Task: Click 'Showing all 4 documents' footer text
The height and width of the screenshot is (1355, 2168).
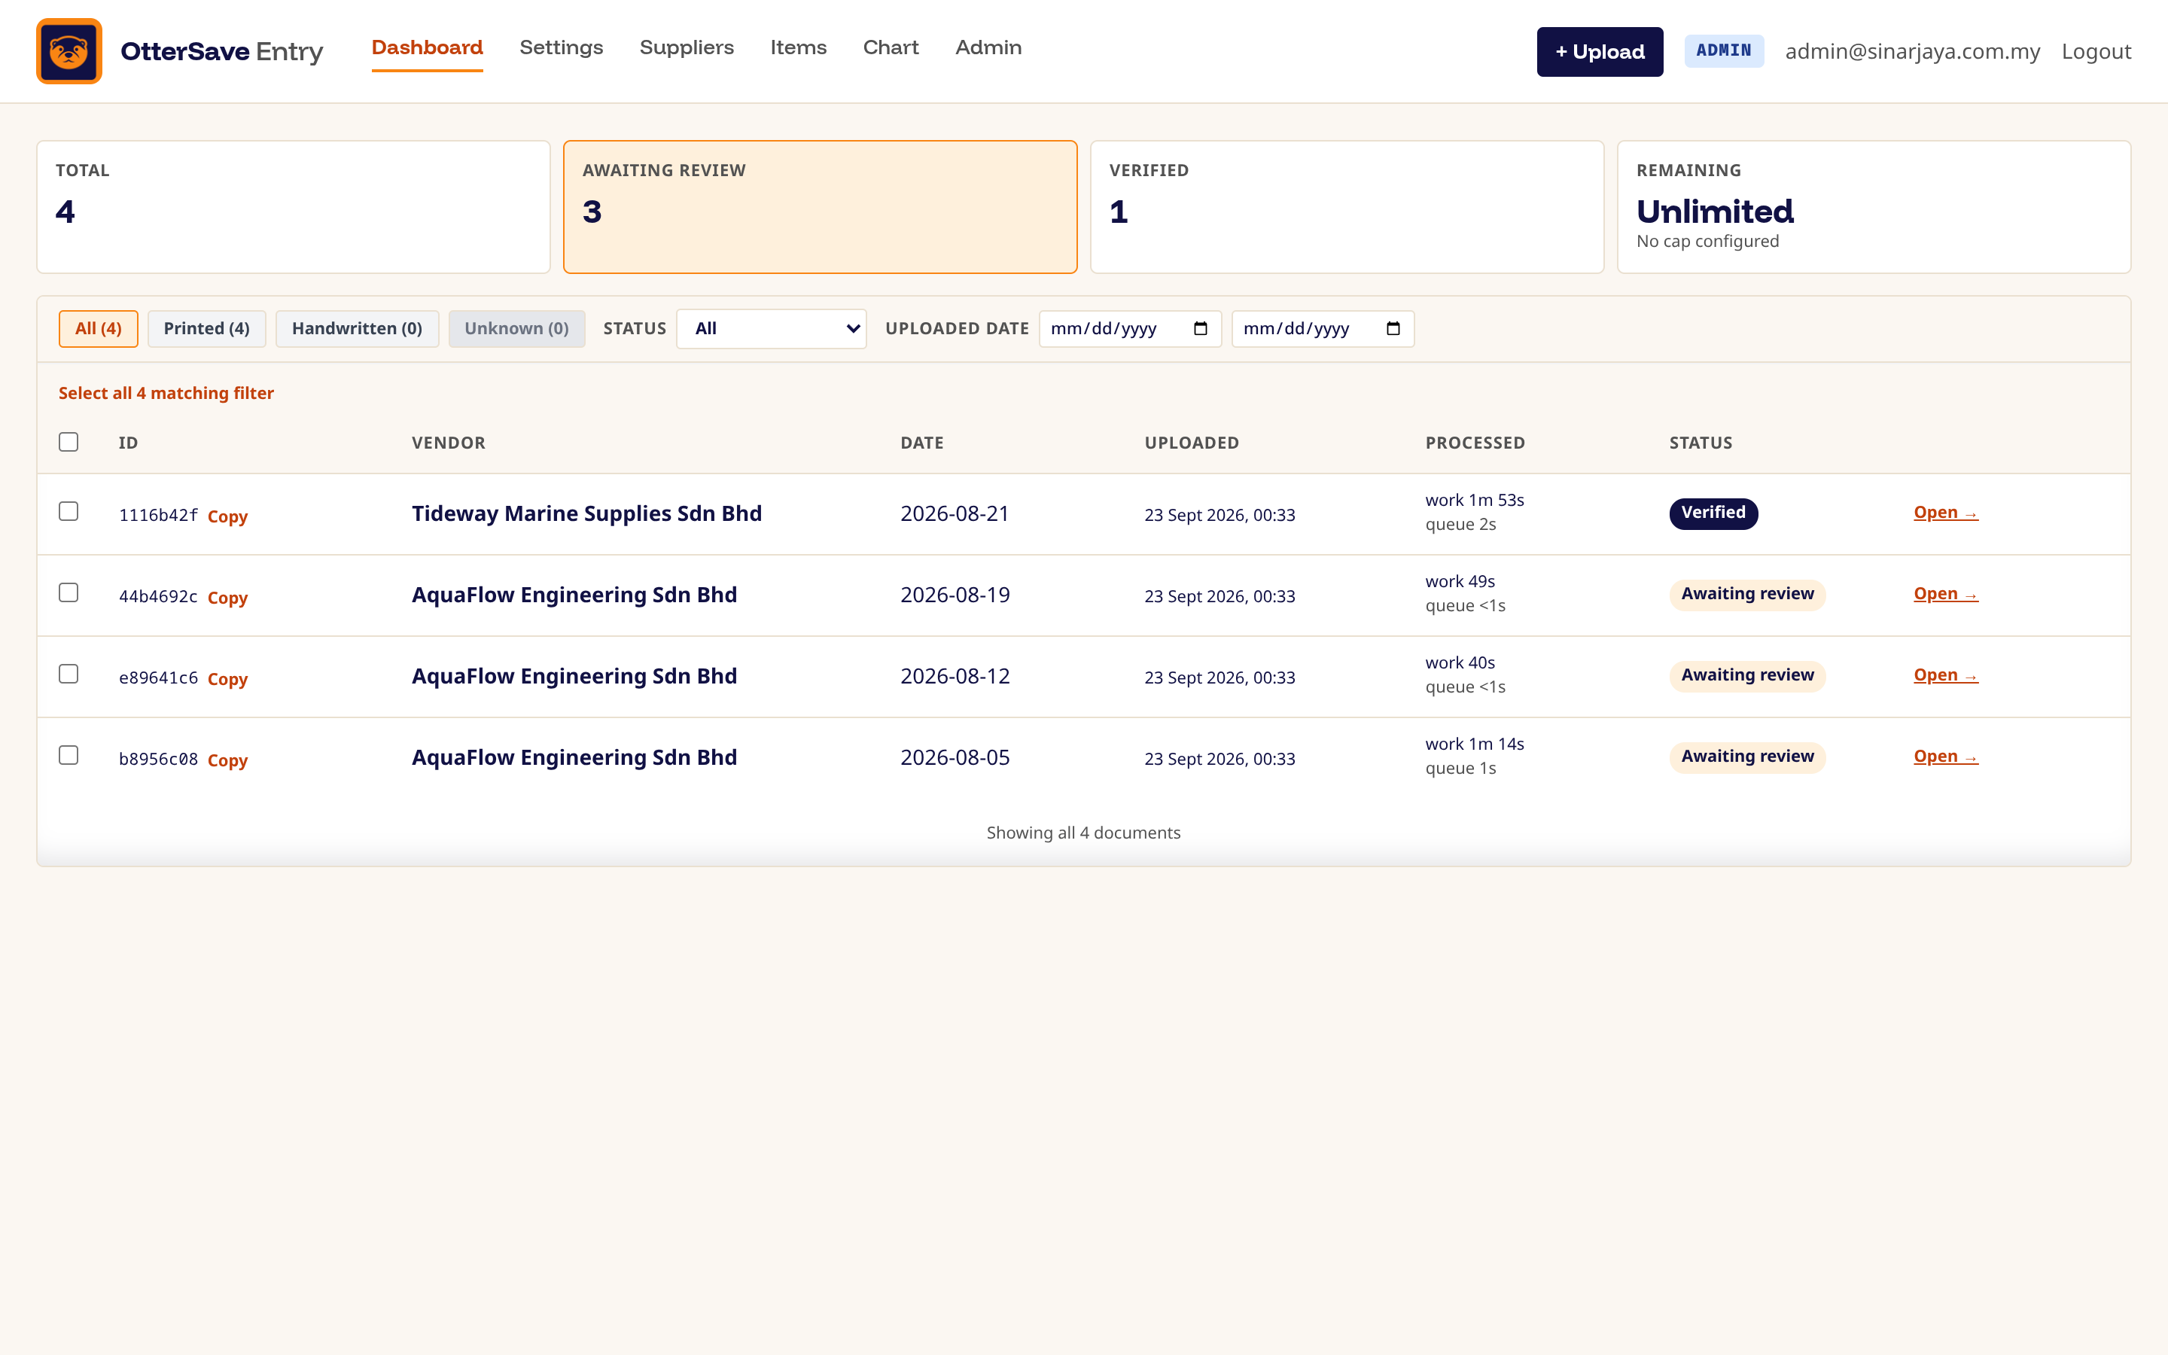Action: pos(1083,833)
